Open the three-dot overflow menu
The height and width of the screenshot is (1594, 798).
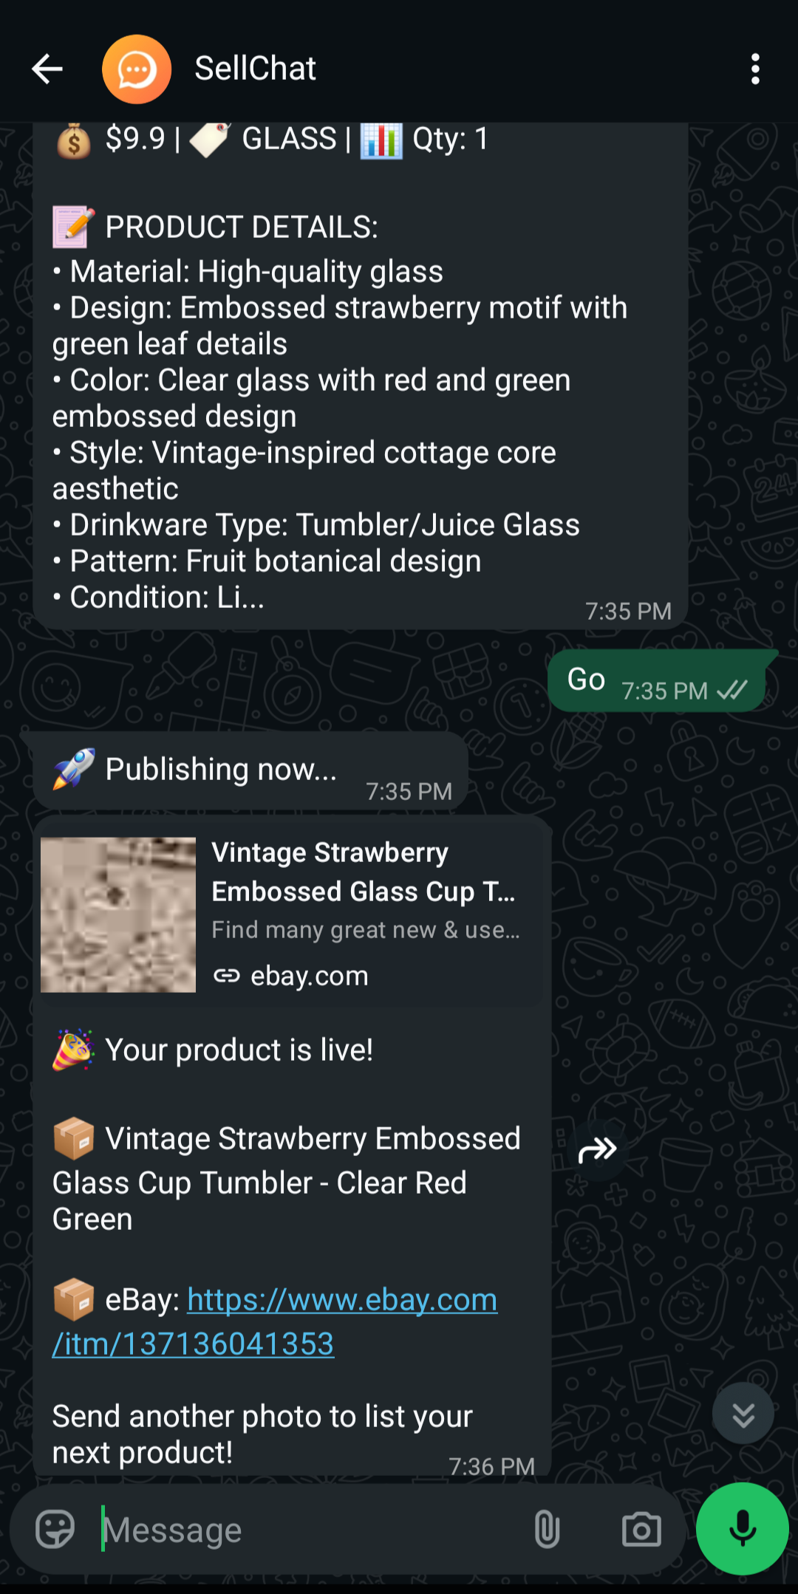pyautogui.click(x=754, y=68)
